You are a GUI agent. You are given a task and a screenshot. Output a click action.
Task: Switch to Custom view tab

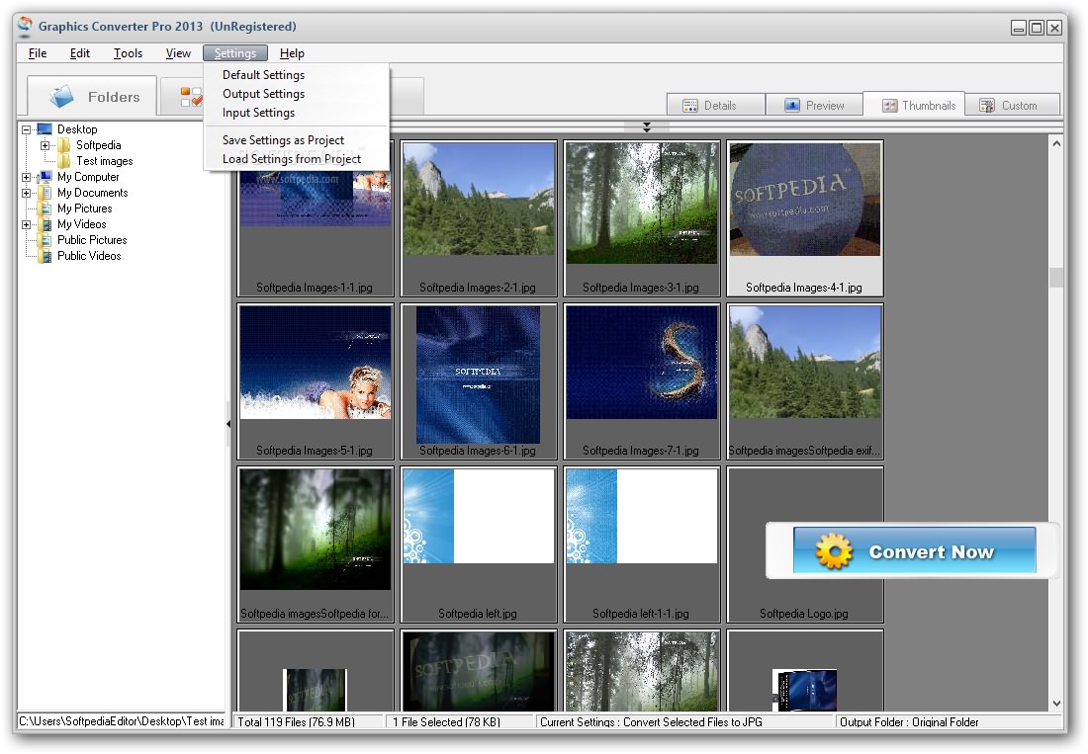[1013, 106]
